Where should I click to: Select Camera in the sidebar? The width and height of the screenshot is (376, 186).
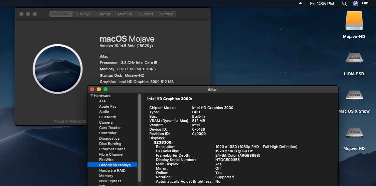tap(106, 122)
